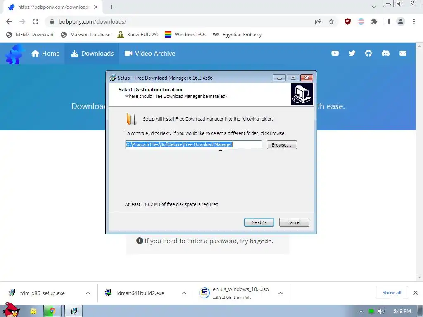Viewport: 423px width, 317px height.
Task: Click the browser back arrow
Action: tap(9, 21)
